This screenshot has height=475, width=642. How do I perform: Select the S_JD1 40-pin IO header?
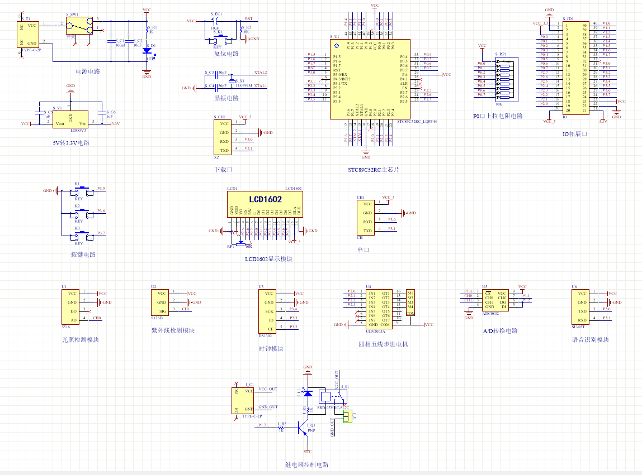pos(575,68)
